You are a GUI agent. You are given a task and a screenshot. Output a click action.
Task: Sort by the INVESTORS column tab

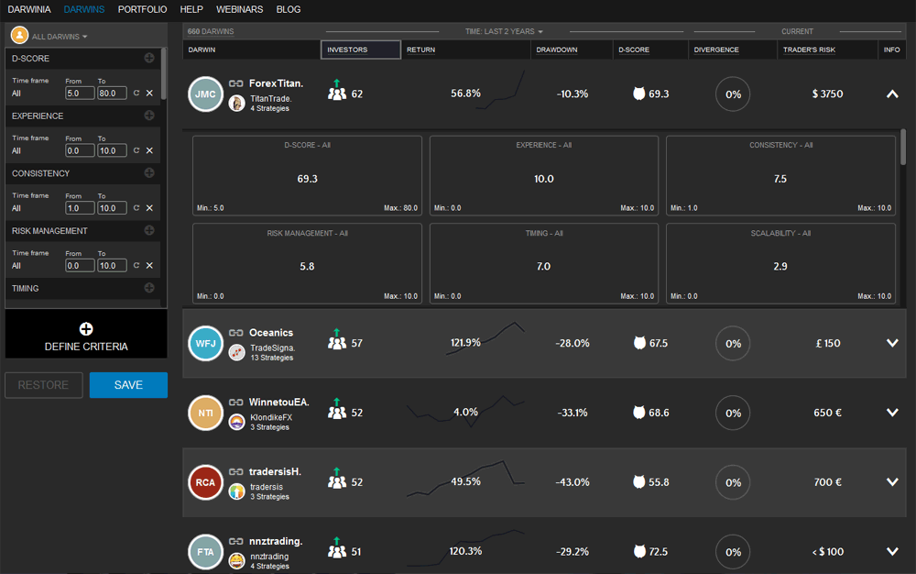(x=360, y=50)
